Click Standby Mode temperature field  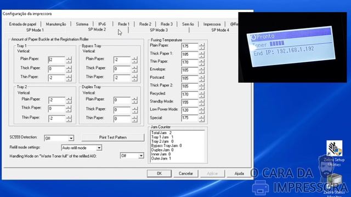[x=190, y=102]
